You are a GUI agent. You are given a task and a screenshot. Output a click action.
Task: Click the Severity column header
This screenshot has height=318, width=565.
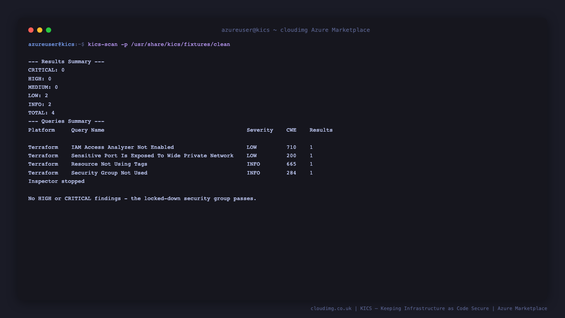pyautogui.click(x=260, y=130)
